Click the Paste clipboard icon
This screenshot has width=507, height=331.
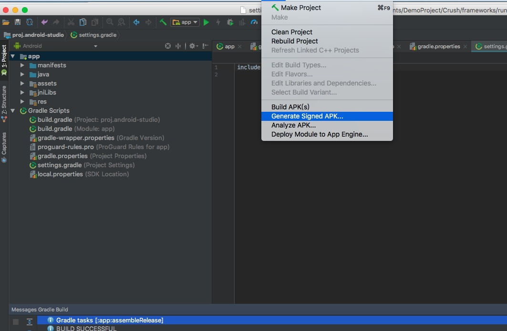(x=95, y=22)
